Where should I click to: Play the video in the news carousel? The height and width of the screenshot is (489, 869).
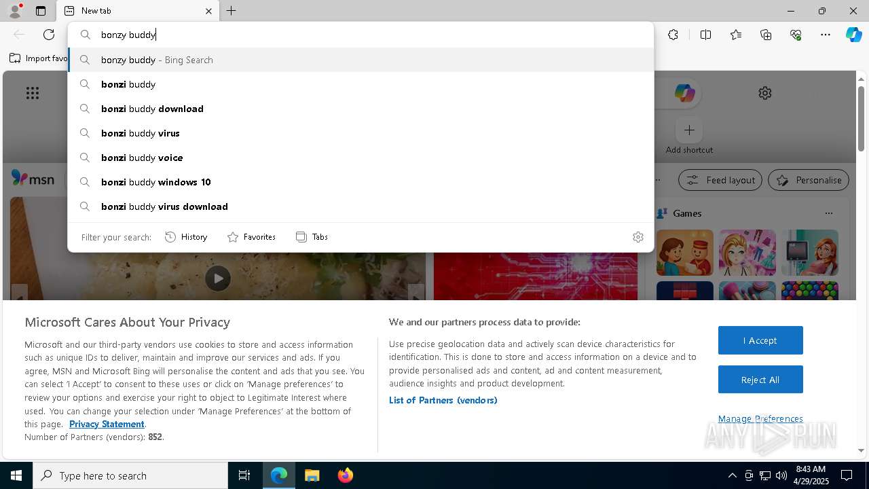coord(218,278)
